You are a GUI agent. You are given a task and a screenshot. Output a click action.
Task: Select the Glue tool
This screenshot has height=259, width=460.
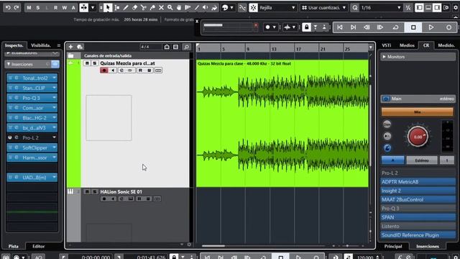(152, 8)
